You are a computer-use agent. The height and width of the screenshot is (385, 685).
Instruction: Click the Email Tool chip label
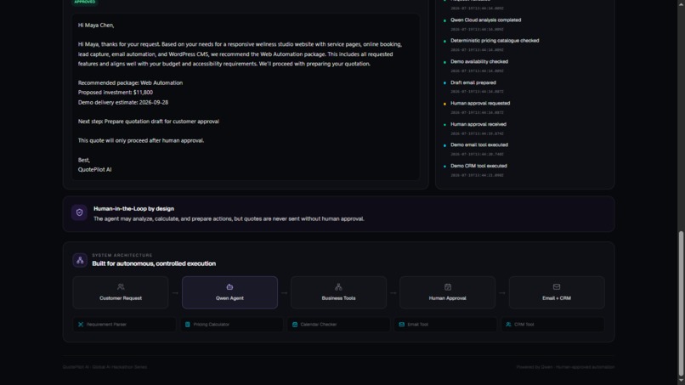tap(417, 325)
